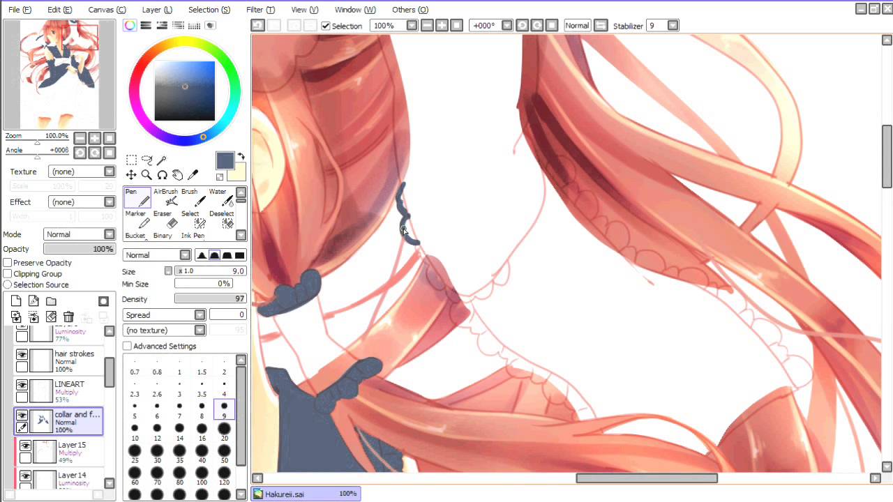Viewport: 893px width, 502px height.
Task: Open the File menu
Action: coord(20,10)
